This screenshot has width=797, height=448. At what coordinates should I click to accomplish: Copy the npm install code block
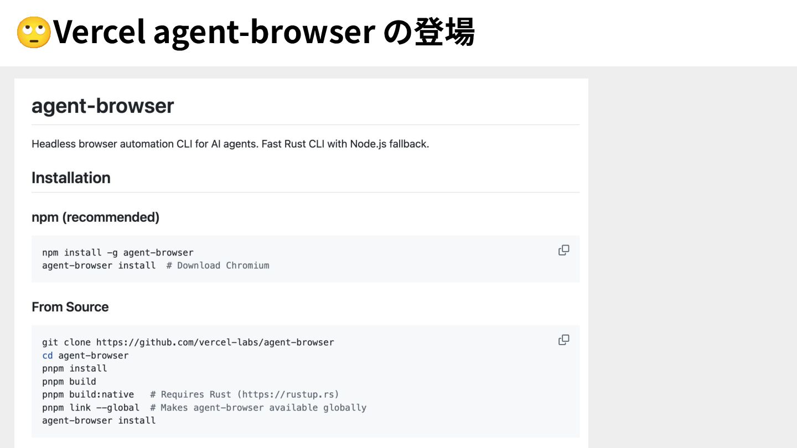tap(563, 251)
